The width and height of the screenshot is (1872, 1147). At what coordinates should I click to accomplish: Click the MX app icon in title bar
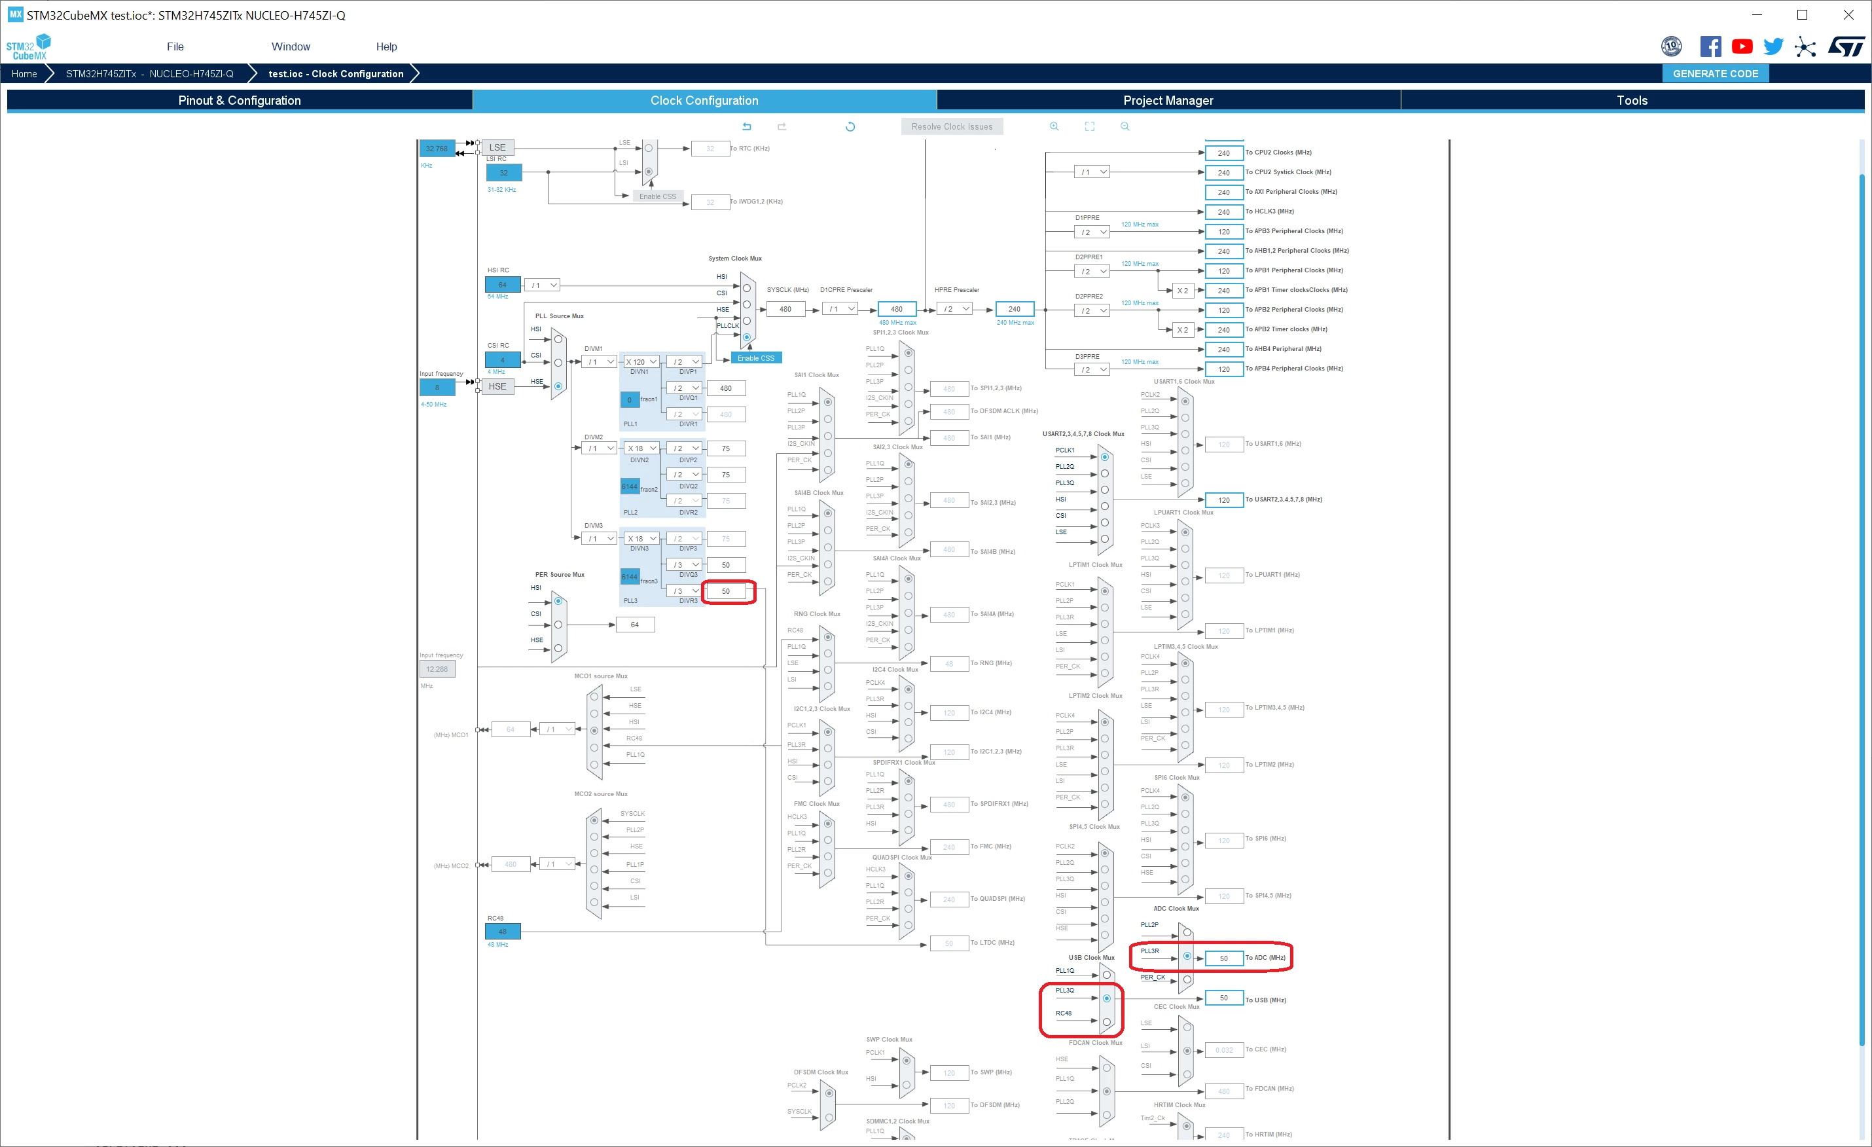click(x=15, y=14)
